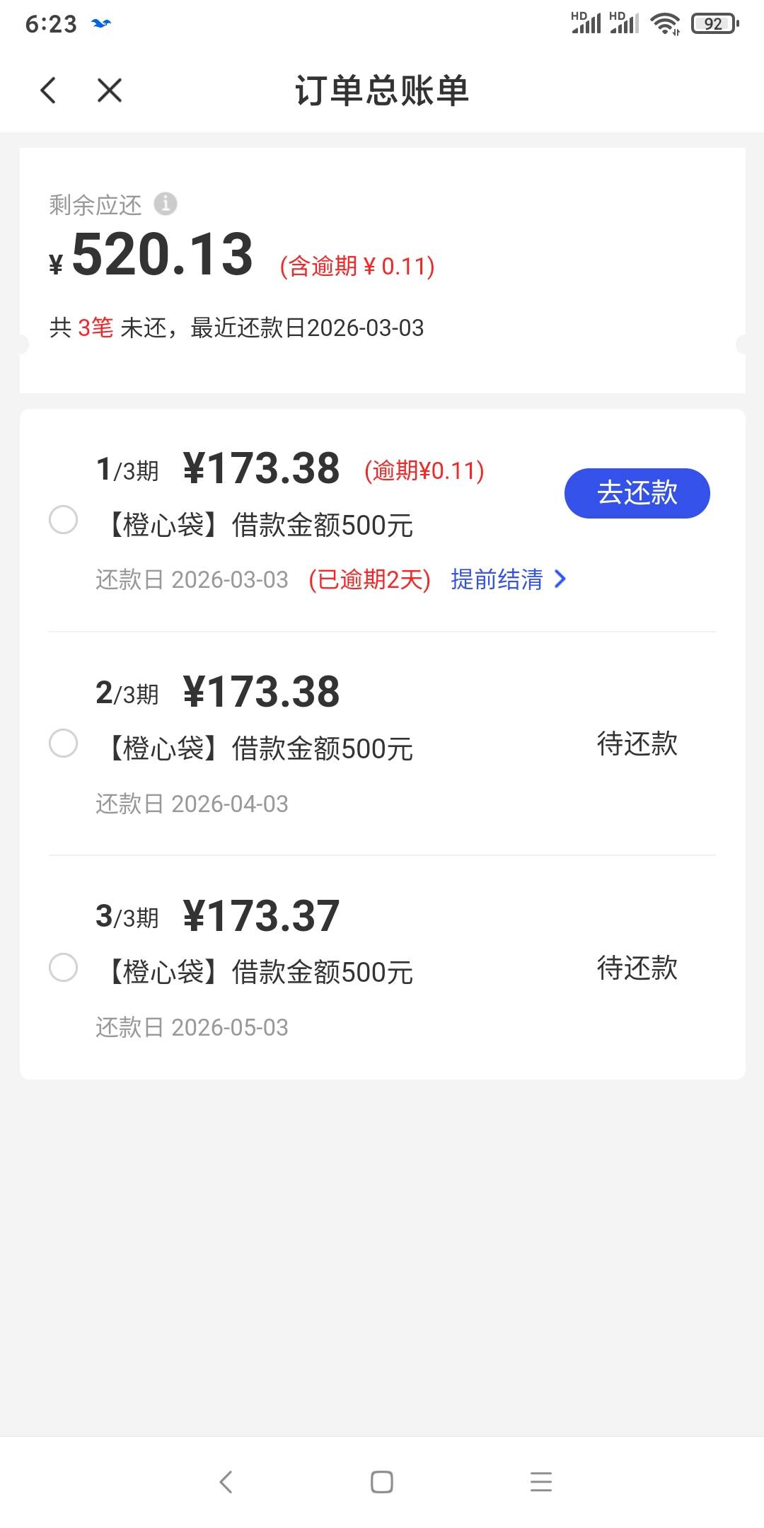Tap the bird notification icon
Viewport: 764px width, 1528px height.
[x=102, y=24]
